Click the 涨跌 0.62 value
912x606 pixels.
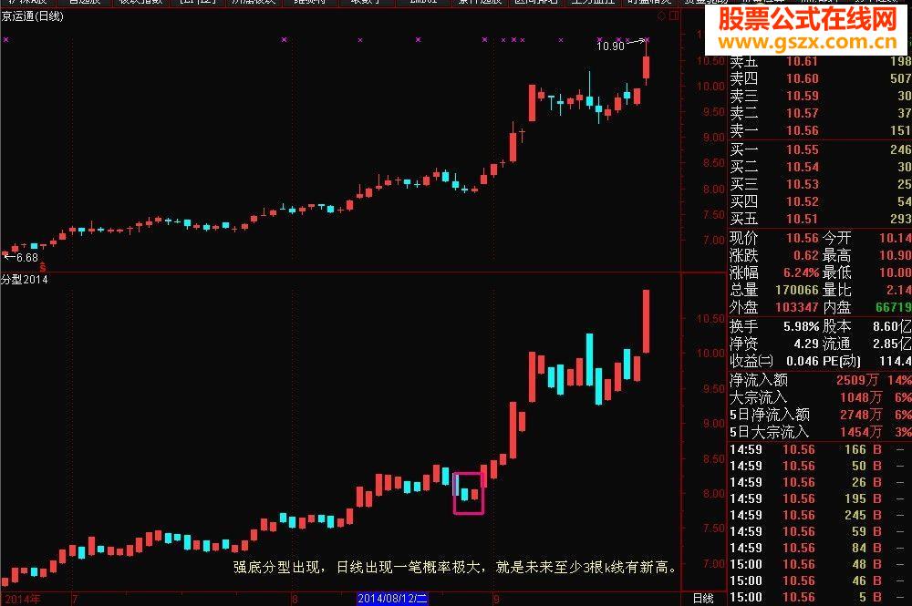805,256
